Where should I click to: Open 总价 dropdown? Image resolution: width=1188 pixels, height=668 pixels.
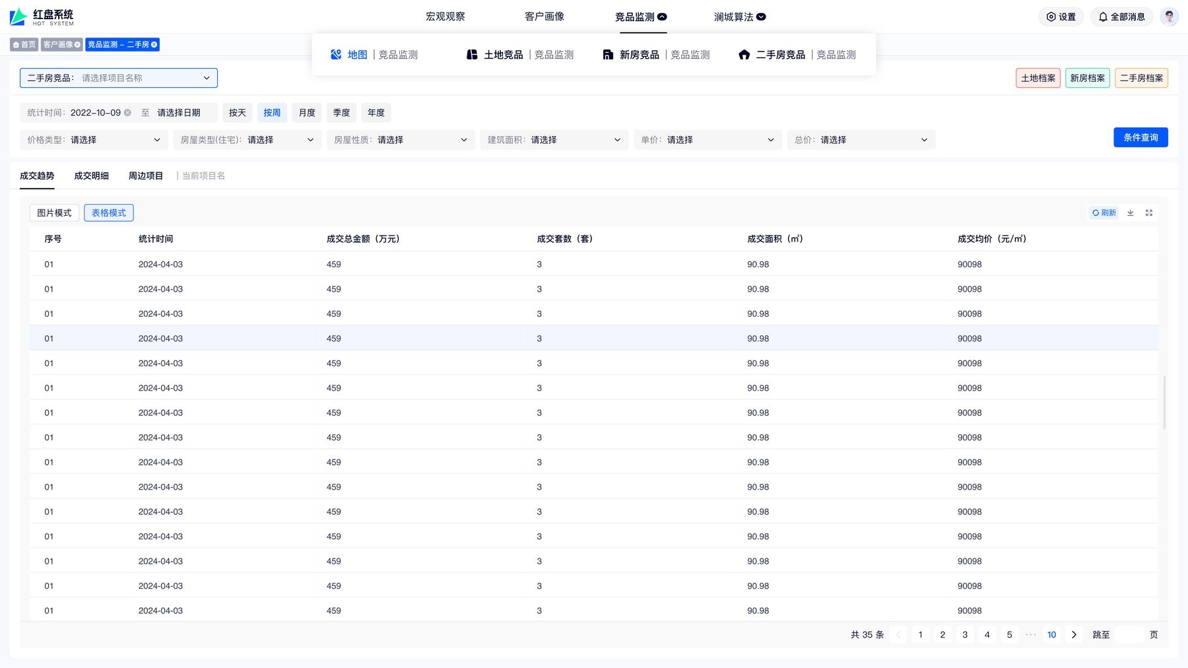point(861,140)
